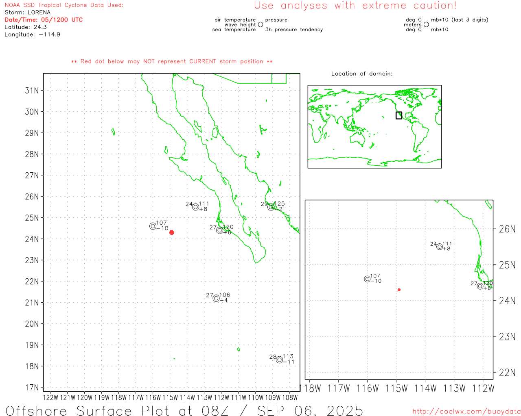Image resolution: width=521 pixels, height=416 pixels.
Task: Click the world locator map thumbnail
Action: click(x=374, y=127)
